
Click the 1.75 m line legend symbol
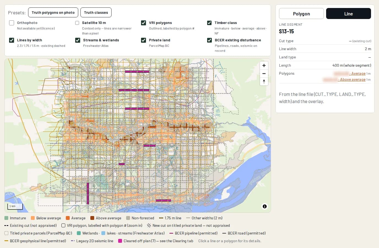[161, 218]
